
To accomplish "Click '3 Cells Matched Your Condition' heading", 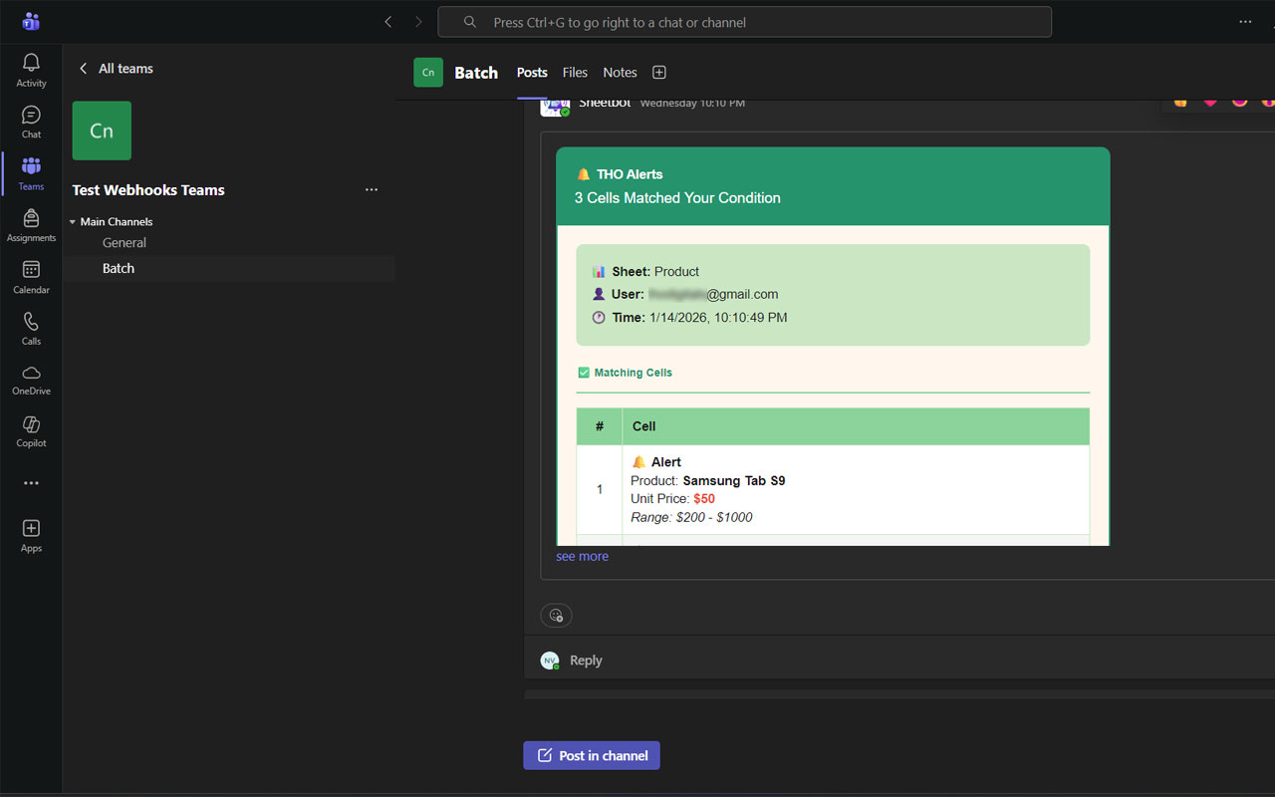I will pos(677,198).
